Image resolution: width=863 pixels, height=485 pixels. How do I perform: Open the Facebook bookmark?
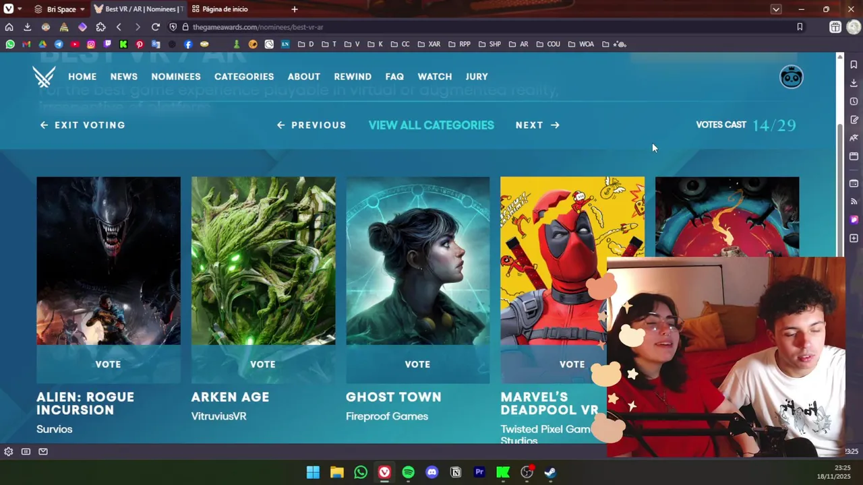188,44
